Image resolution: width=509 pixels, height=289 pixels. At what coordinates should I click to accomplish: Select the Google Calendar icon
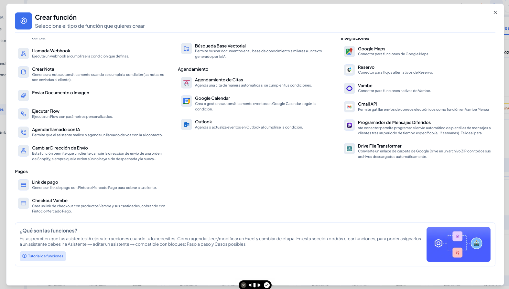pyautogui.click(x=187, y=101)
